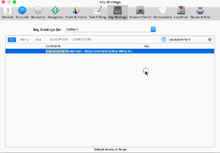The image size is (220, 153).
Task: Show Conflicts (9) filter
Action: click(82, 39)
